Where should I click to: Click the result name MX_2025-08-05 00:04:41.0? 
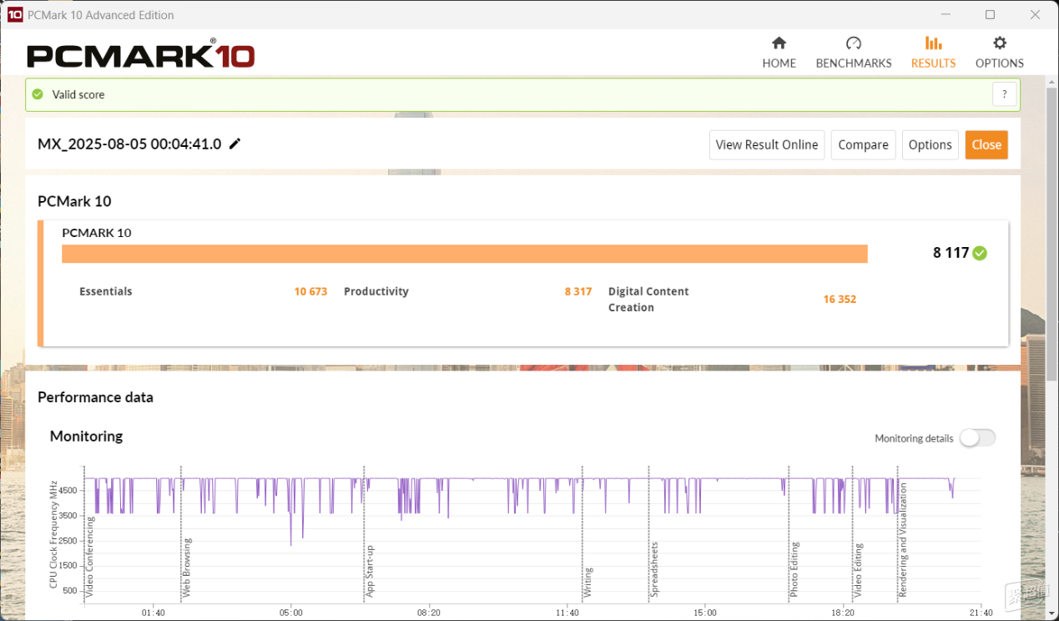click(129, 144)
